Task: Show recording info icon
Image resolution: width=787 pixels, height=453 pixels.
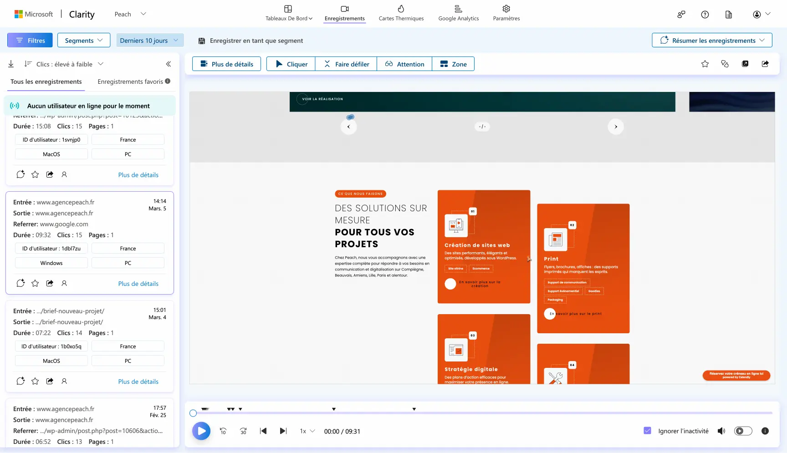Action: click(765, 431)
